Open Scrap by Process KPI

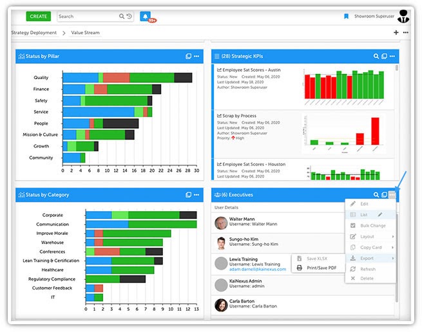239,116
